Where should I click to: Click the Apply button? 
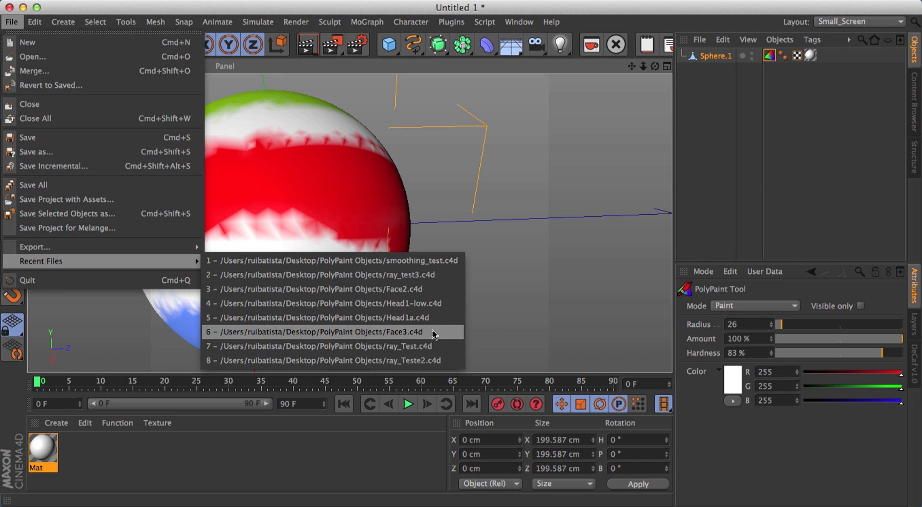click(638, 484)
